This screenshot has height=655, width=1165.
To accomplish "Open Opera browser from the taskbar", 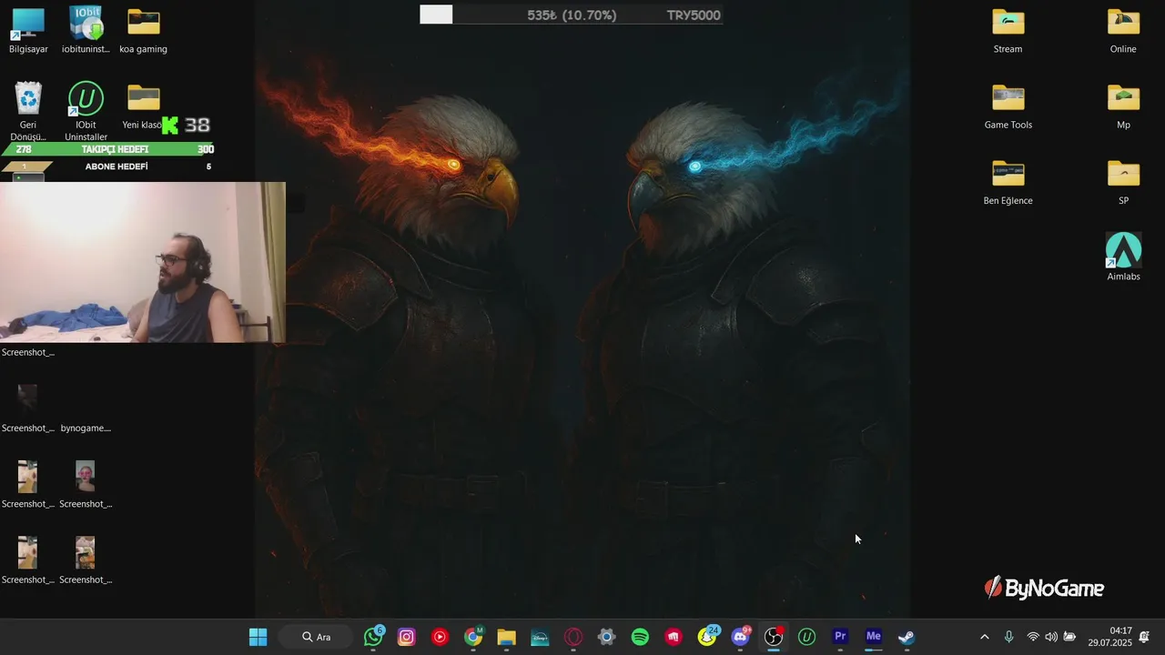I will coord(573,637).
